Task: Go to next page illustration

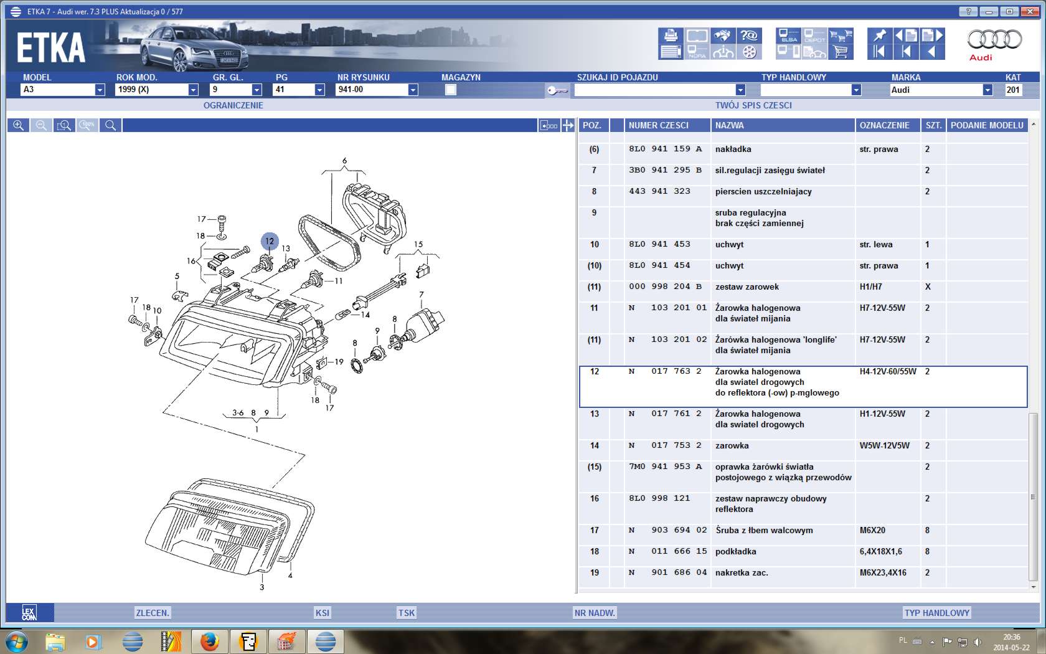Action: tap(932, 36)
